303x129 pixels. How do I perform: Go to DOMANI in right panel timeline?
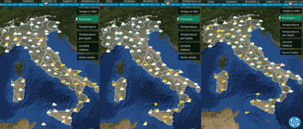pos(232,2)
